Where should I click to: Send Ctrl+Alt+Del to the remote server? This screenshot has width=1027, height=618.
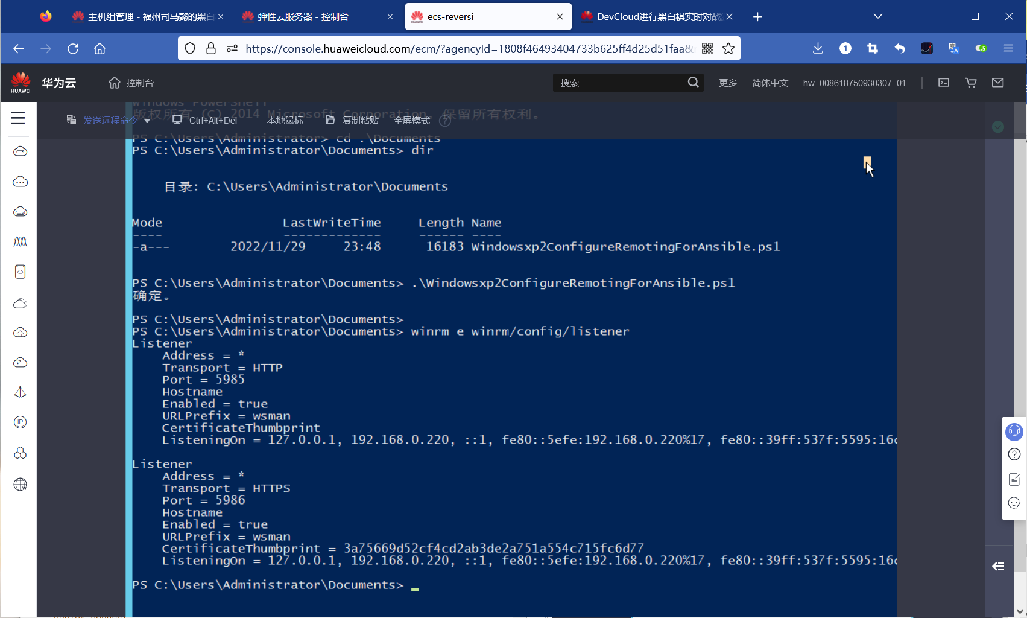click(205, 121)
